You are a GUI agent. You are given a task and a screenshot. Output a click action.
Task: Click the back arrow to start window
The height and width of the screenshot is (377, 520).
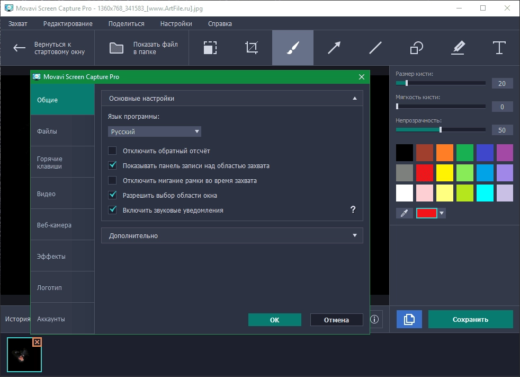coord(19,48)
